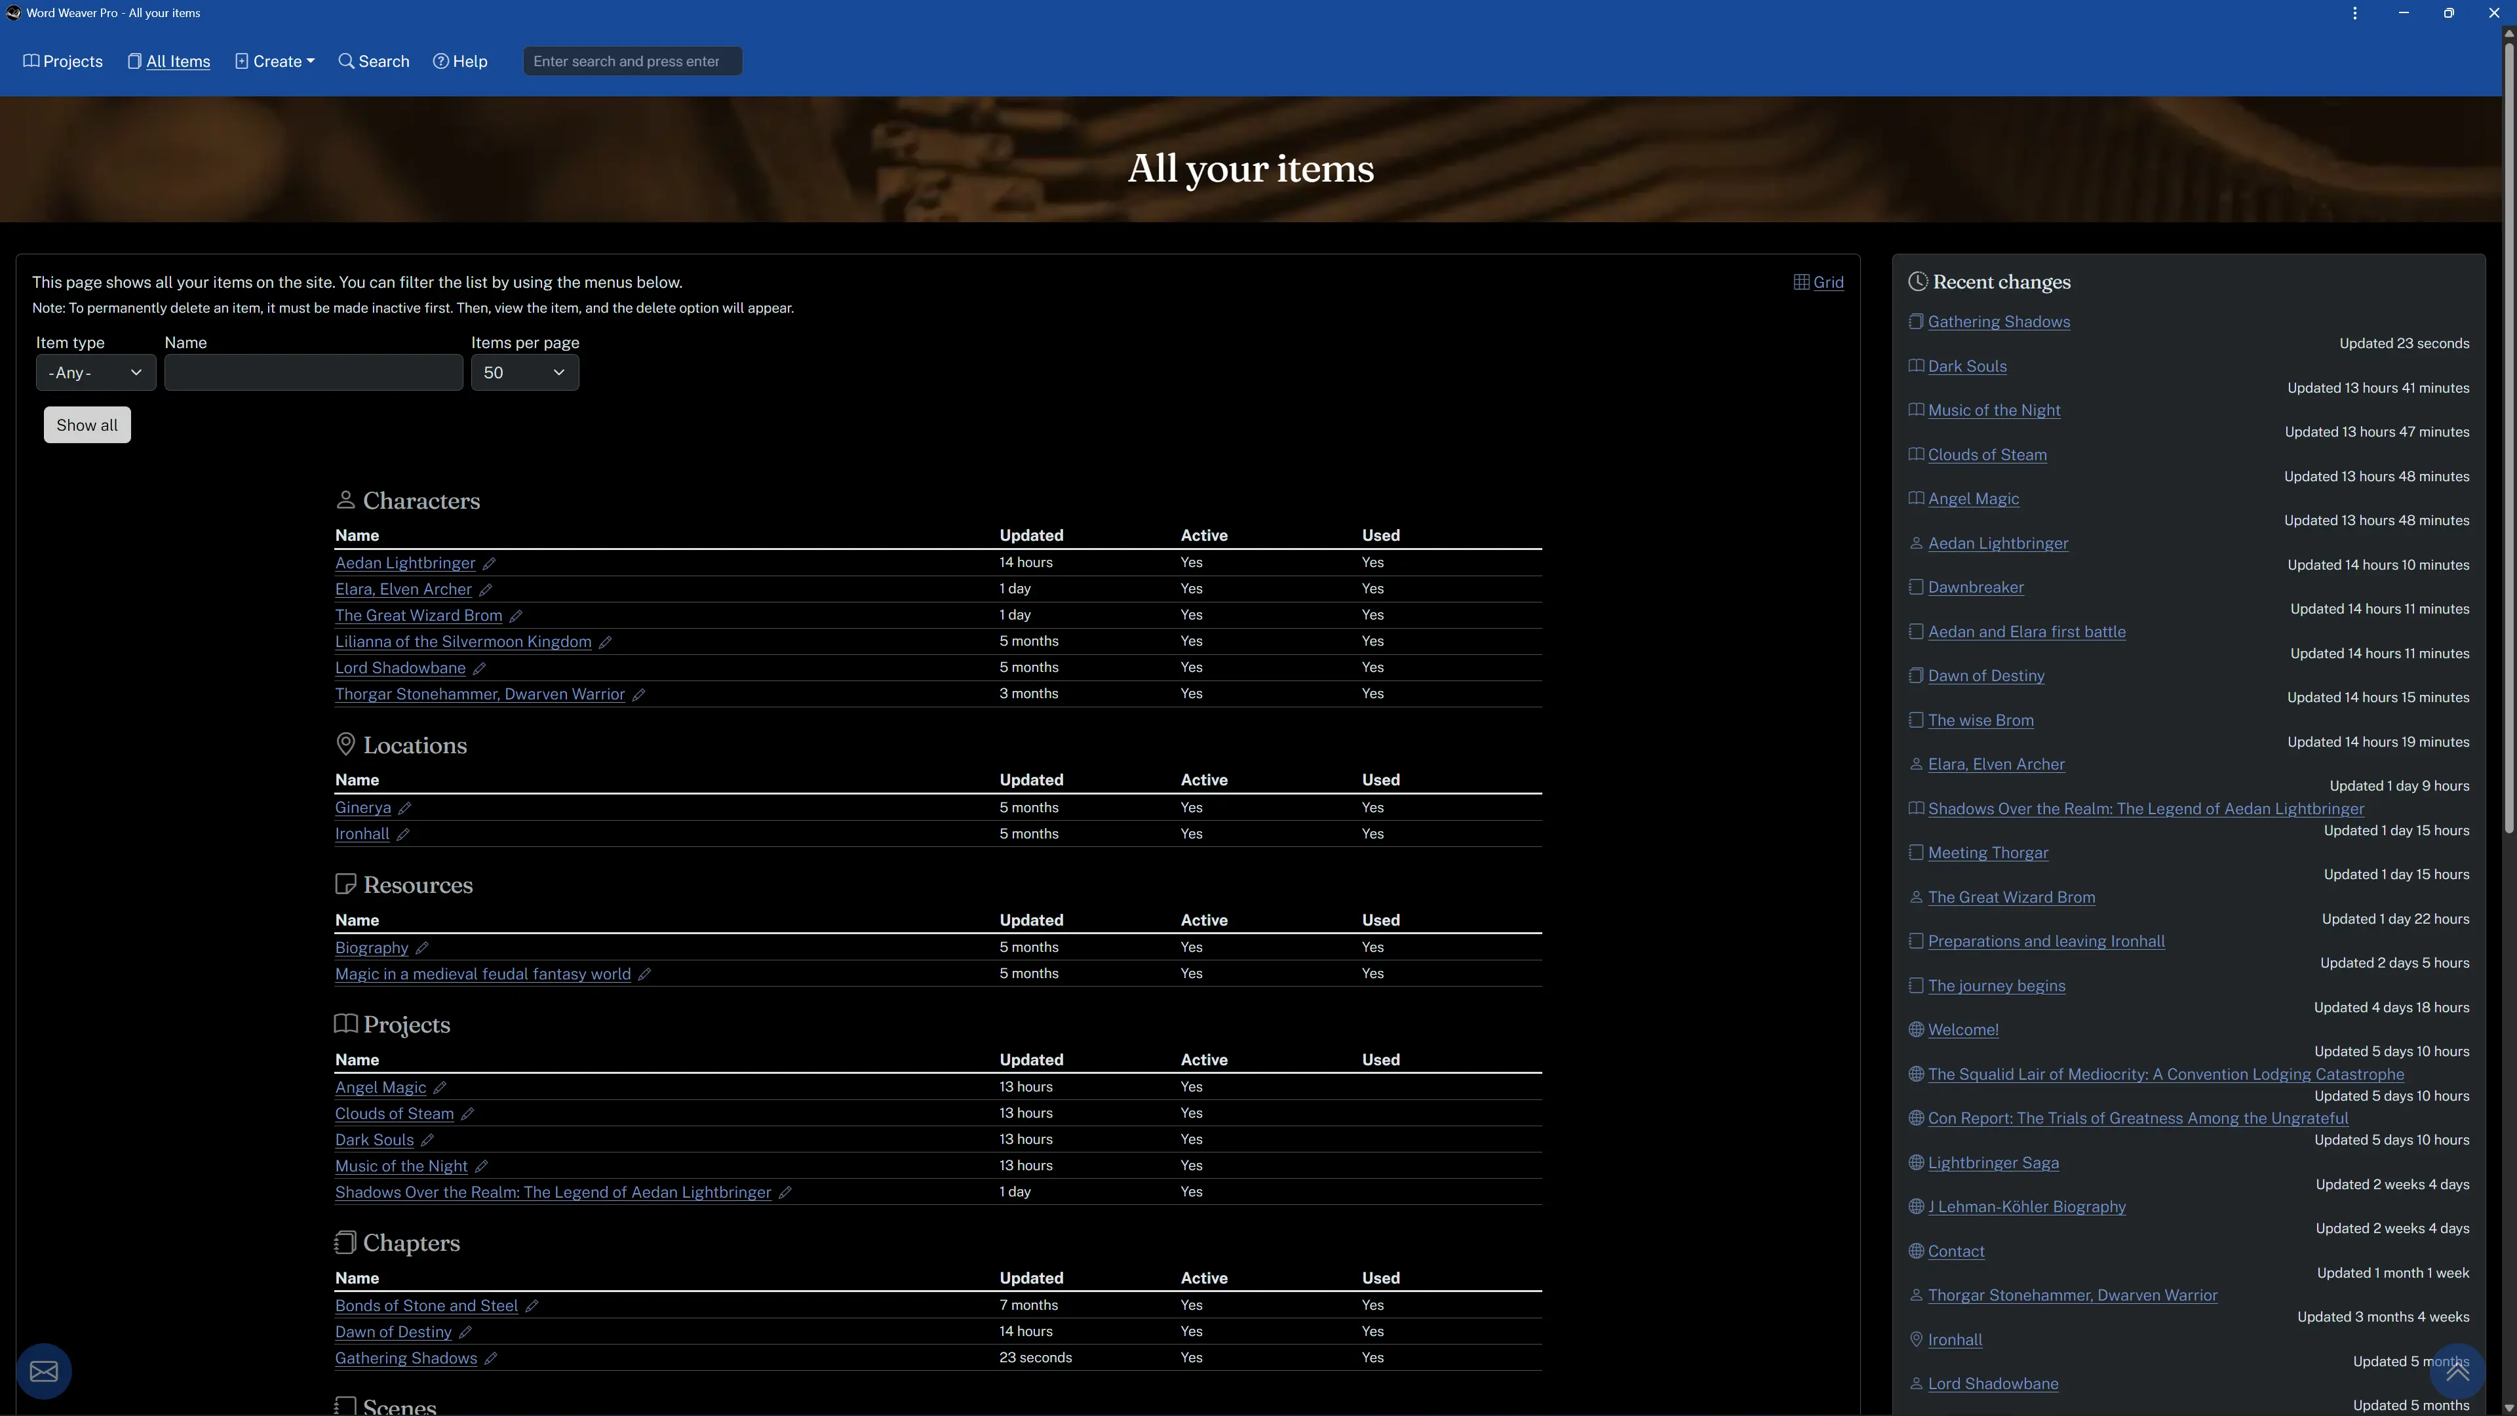Open Dawnbreaker in Recent changes

coord(1976,587)
